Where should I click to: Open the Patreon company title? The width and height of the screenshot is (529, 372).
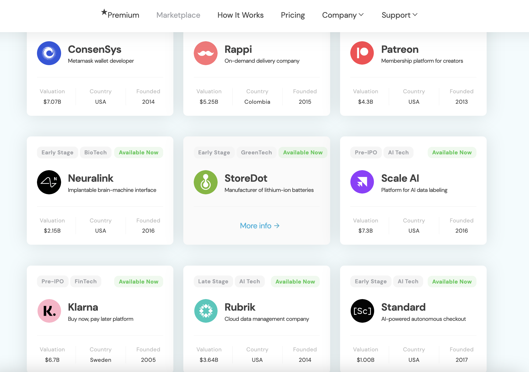(x=400, y=49)
